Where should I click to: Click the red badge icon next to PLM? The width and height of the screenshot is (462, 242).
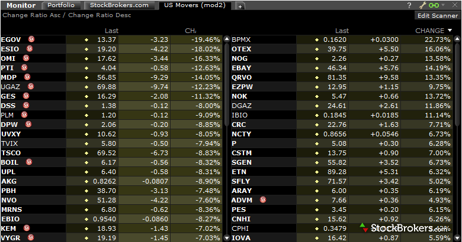(24, 115)
